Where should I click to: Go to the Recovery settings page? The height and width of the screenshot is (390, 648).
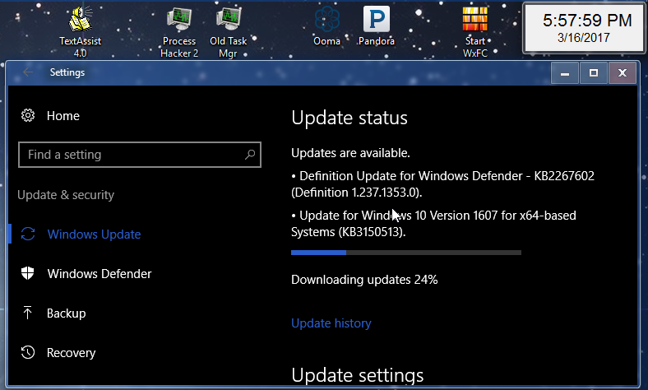(72, 353)
